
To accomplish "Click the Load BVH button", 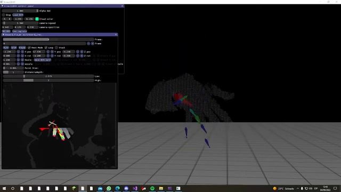I will pyautogui.click(x=18, y=15).
